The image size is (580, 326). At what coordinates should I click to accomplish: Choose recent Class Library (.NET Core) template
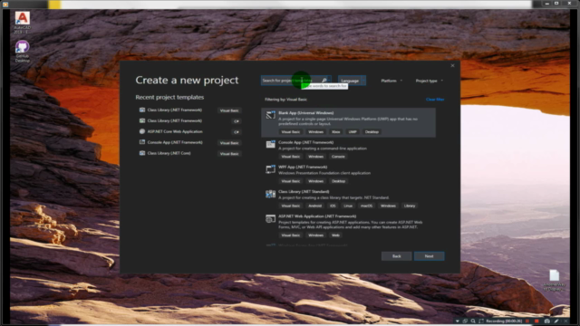(189, 153)
